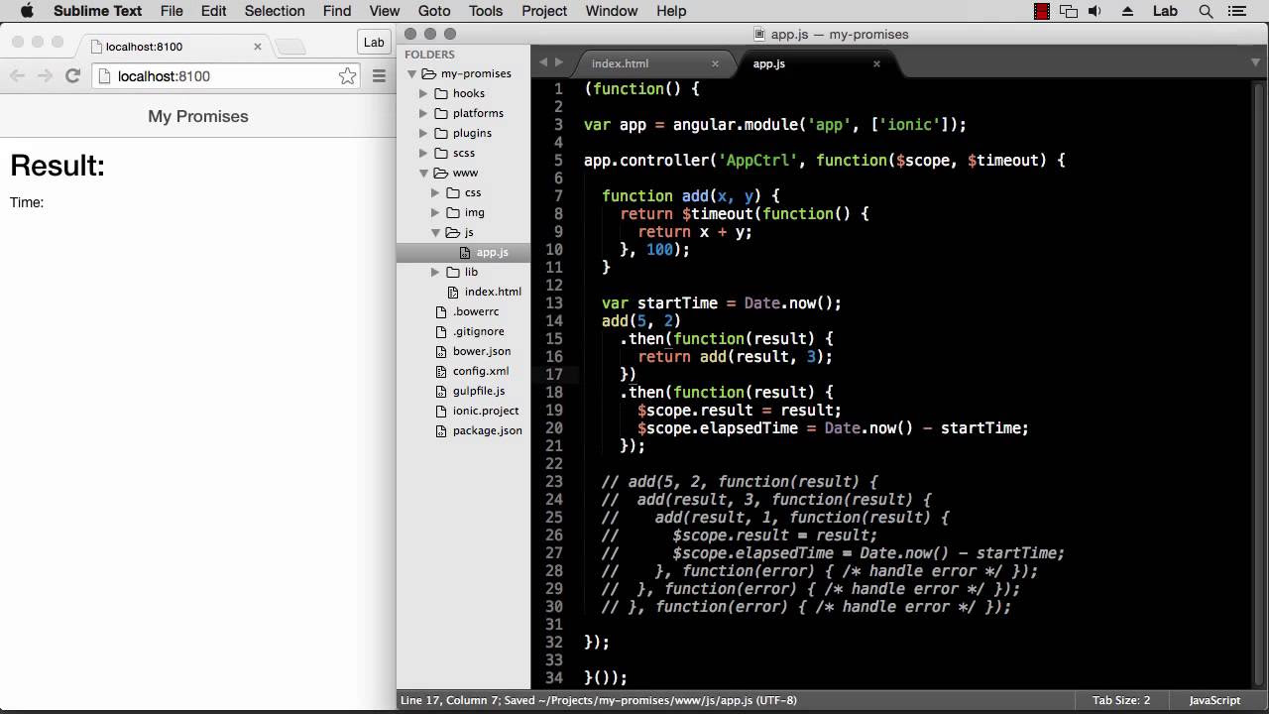The width and height of the screenshot is (1269, 714).
Task: Open a new browser tab
Action: tap(289, 46)
